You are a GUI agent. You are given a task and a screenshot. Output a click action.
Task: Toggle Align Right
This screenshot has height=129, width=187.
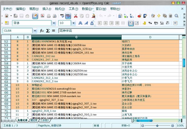coord(111,23)
